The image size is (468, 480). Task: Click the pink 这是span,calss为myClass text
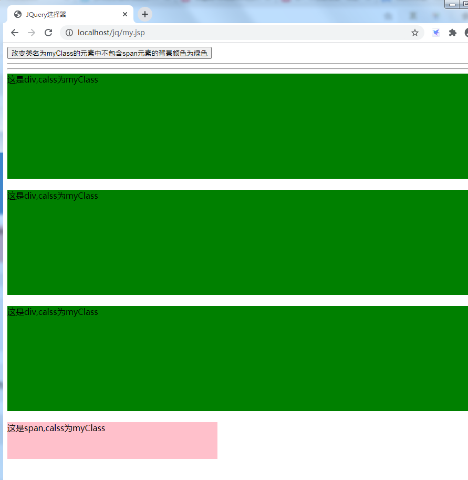[x=56, y=428]
